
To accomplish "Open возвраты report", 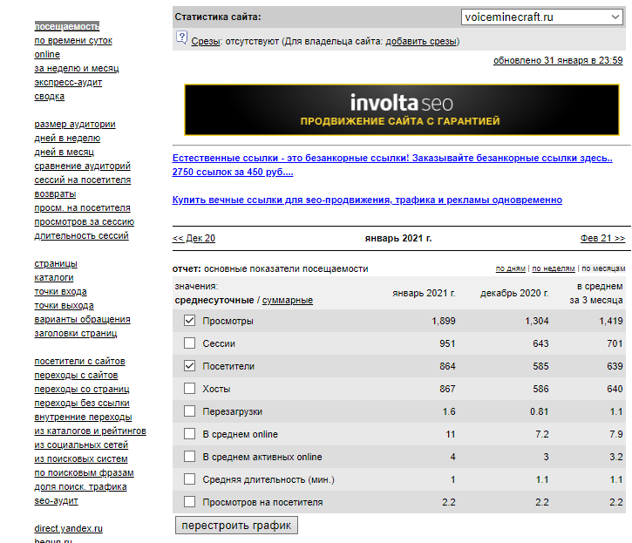I will tap(55, 193).
